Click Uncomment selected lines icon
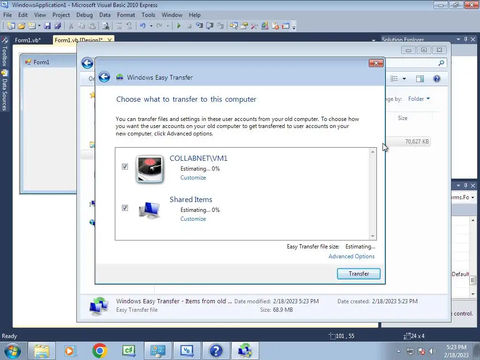480x360 pixels. click(x=129, y=26)
